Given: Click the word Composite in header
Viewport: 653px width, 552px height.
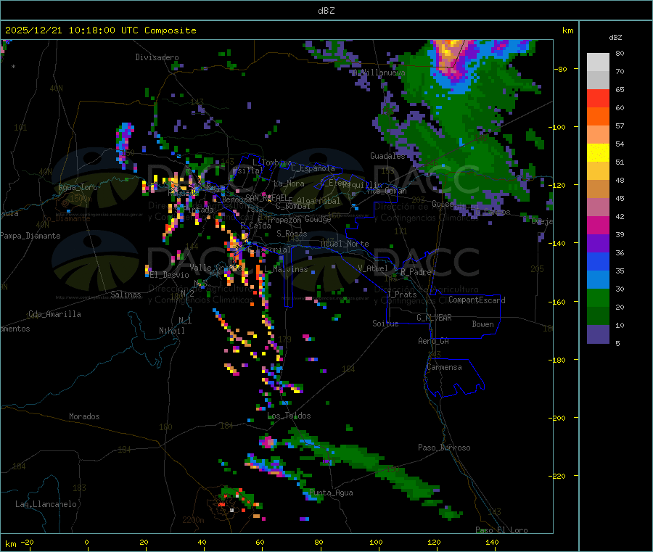Looking at the screenshot, I should [x=171, y=30].
